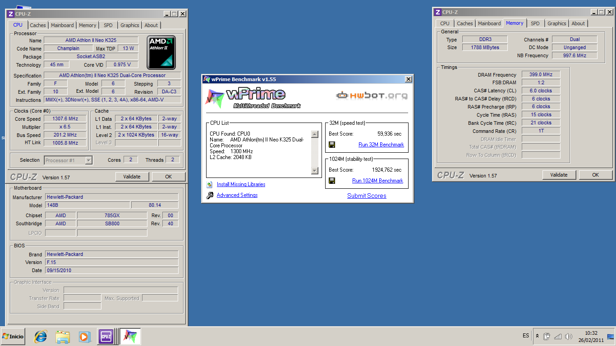The height and width of the screenshot is (346, 616).
Task: Click the save icon beside Run 32M Benchmark
Action: coord(332,145)
